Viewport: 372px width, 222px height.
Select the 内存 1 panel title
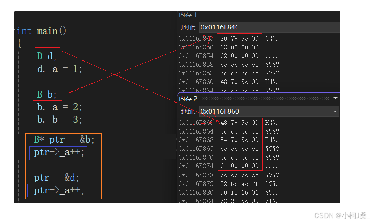click(x=188, y=15)
